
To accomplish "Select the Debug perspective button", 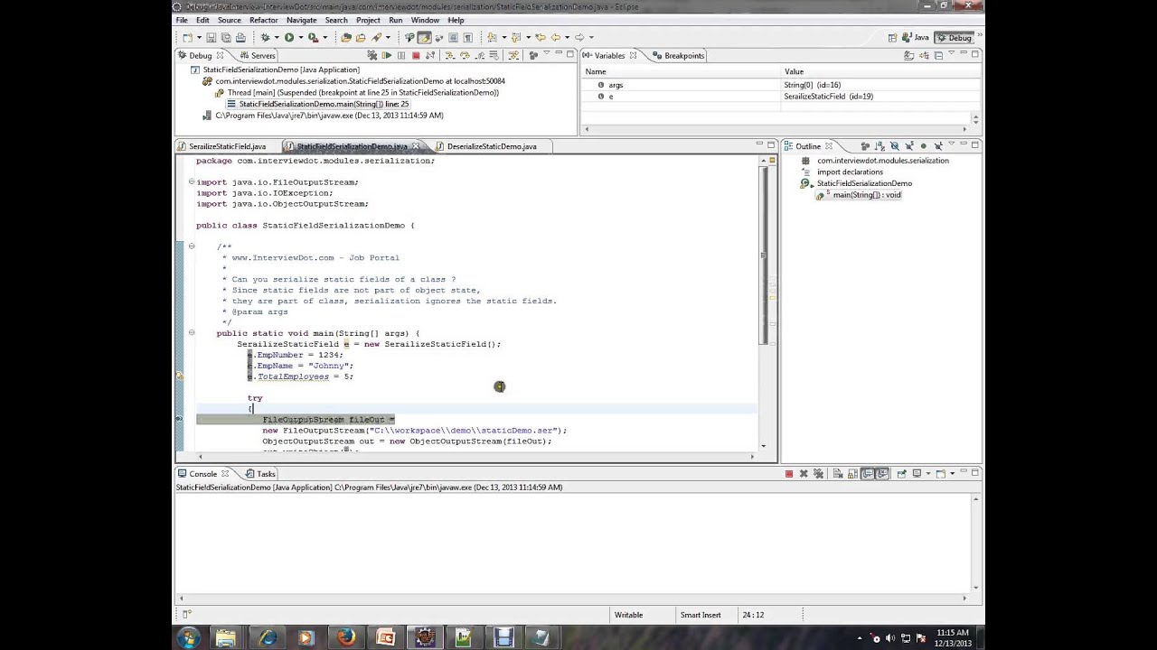I will point(954,37).
